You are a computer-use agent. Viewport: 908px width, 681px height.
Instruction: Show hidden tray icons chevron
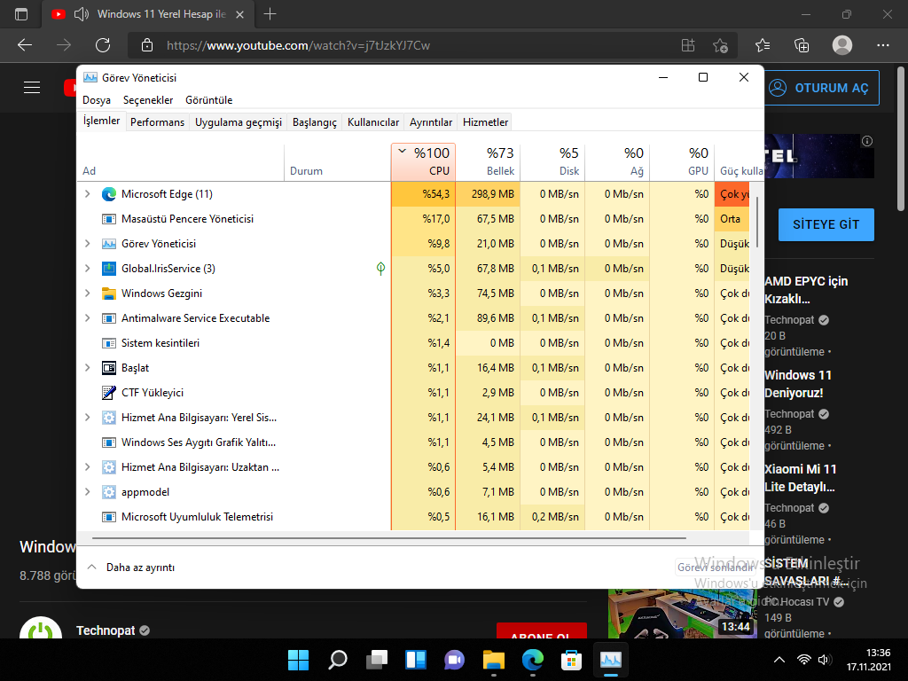point(779,660)
